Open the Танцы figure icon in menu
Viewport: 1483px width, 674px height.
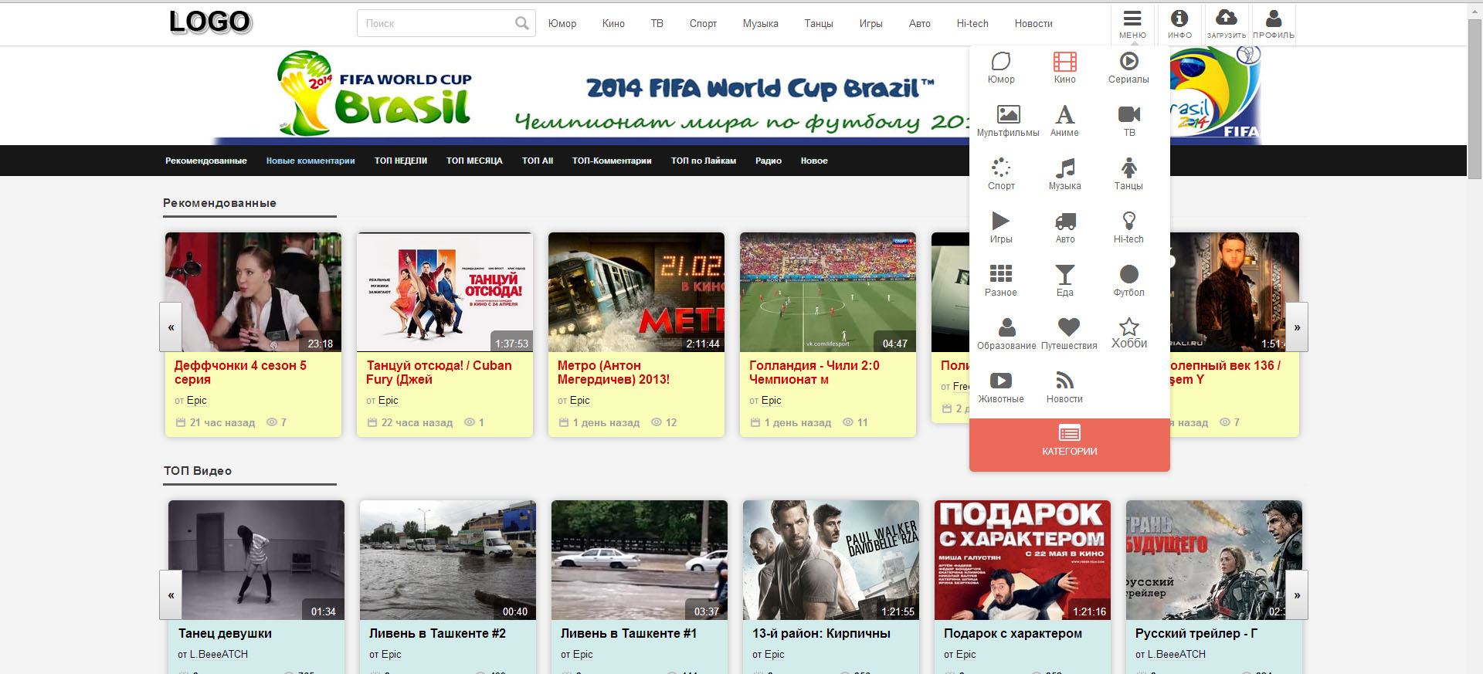coord(1129,168)
